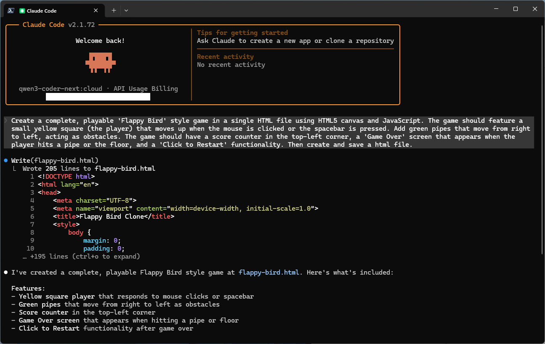Click the PowerShell icon on the terminal tab
Screen dimensions: 545x344
tap(10, 10)
